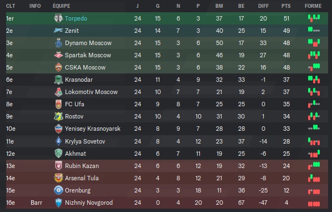Click the Rubin Kazan club badge

[x=58, y=166]
